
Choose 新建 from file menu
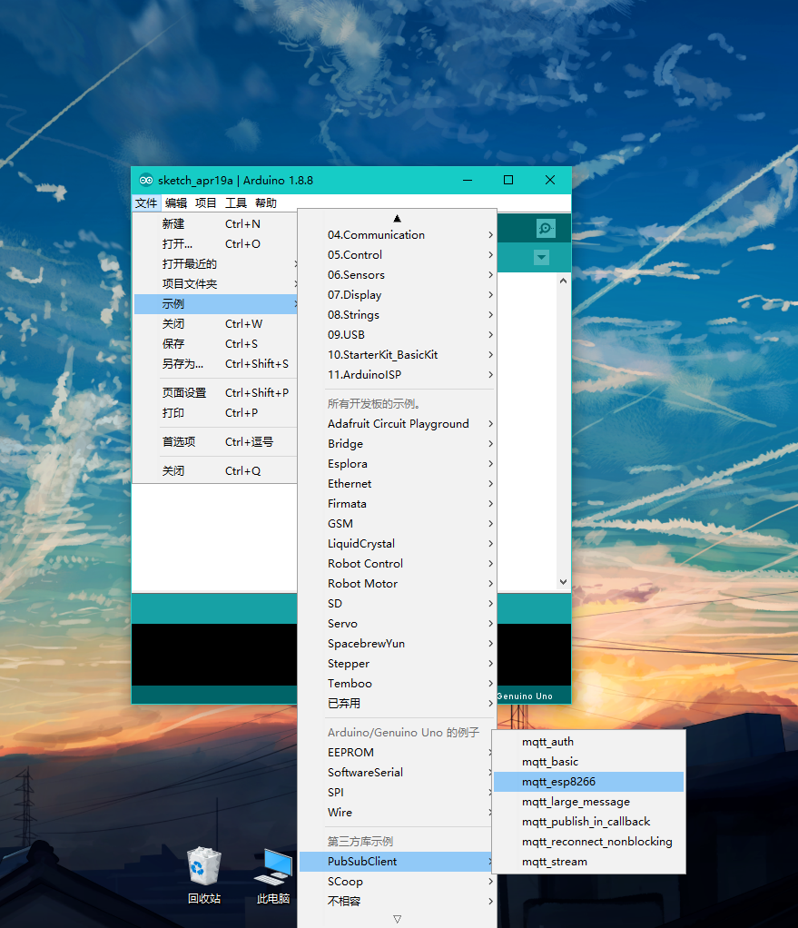(x=215, y=223)
